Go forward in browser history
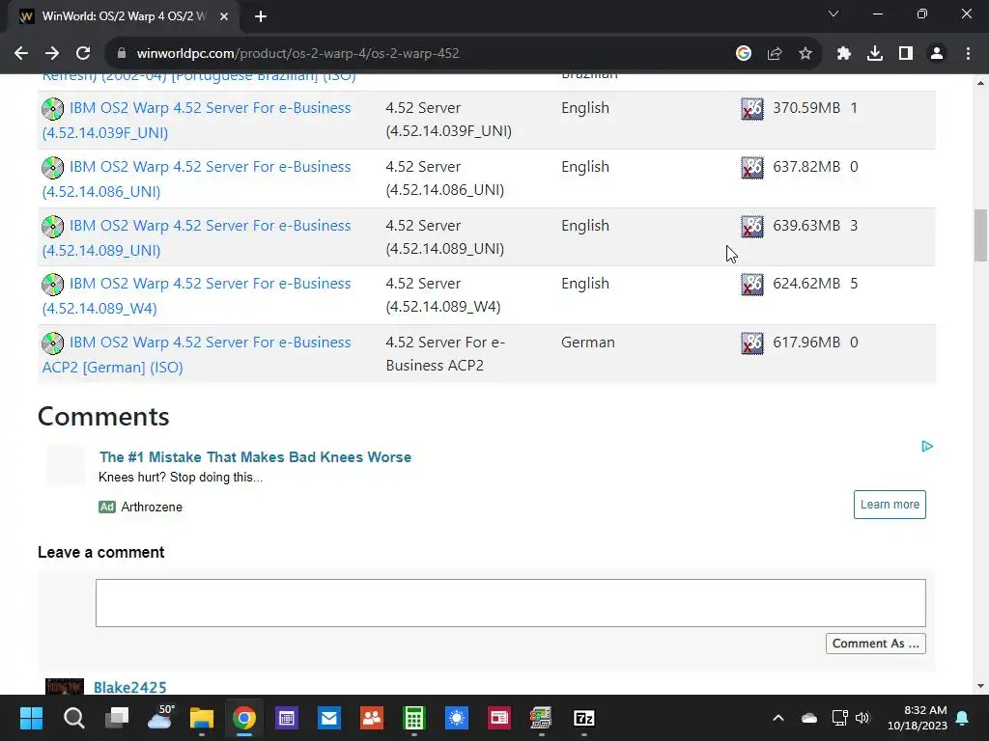The image size is (989, 741). (52, 54)
